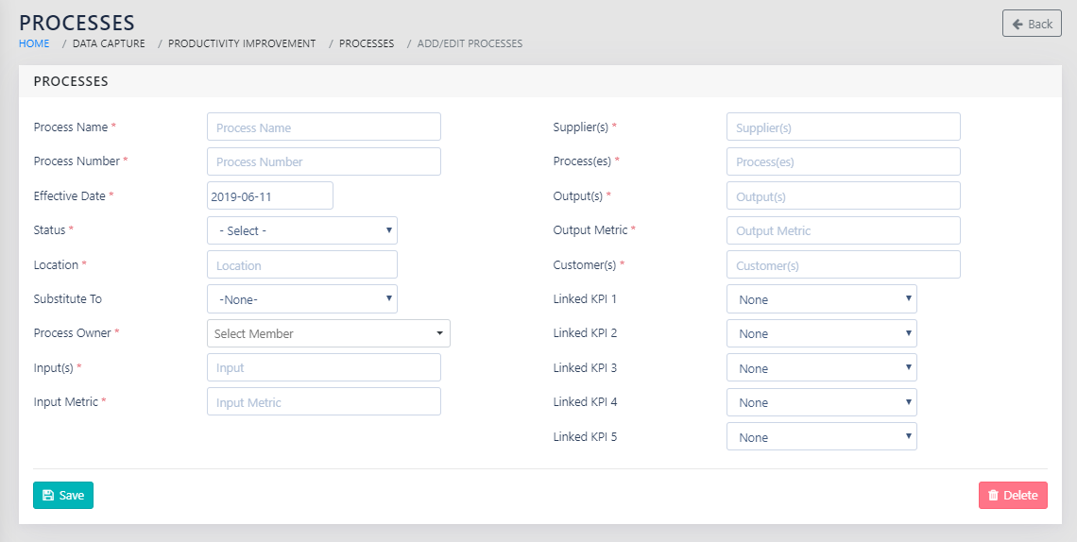Go to Productivity Improvement breadcrumb
The image size is (1077, 542).
[x=242, y=43]
